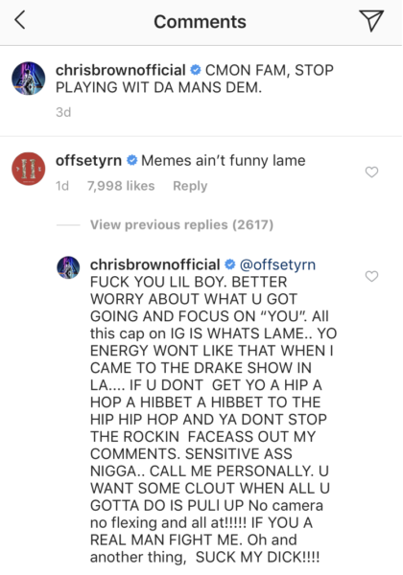Open chrisbrownofficial username in the reply
The image size is (403, 575).
tap(154, 264)
